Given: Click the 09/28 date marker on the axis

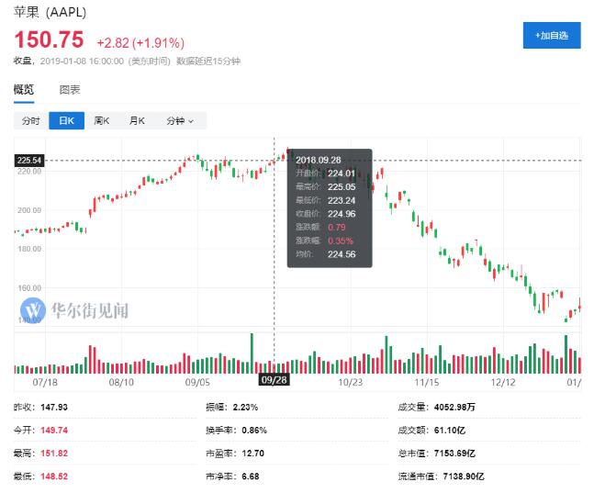Looking at the screenshot, I should click(x=274, y=378).
